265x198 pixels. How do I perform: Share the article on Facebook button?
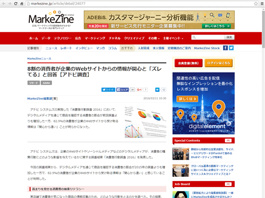(x=122, y=90)
